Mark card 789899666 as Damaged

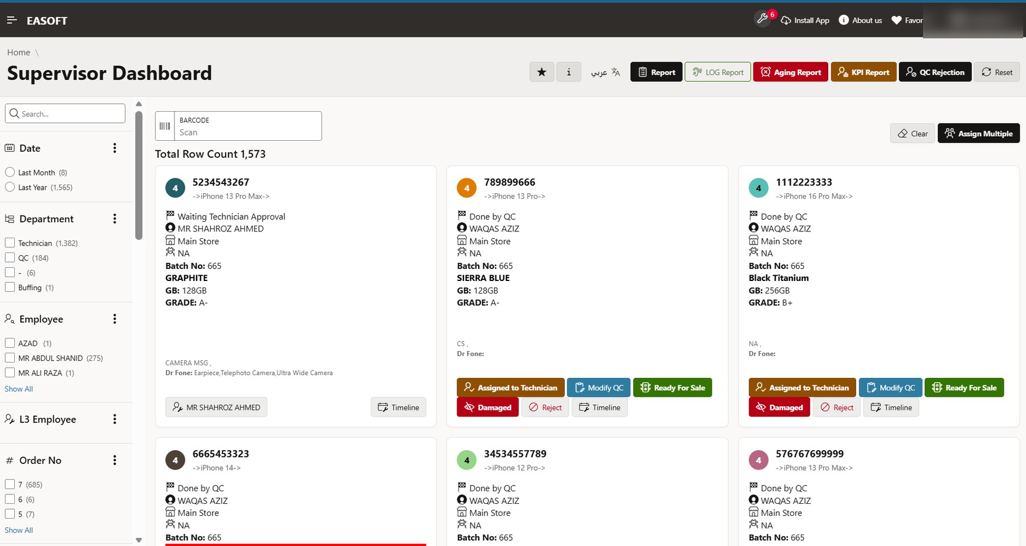pos(488,407)
